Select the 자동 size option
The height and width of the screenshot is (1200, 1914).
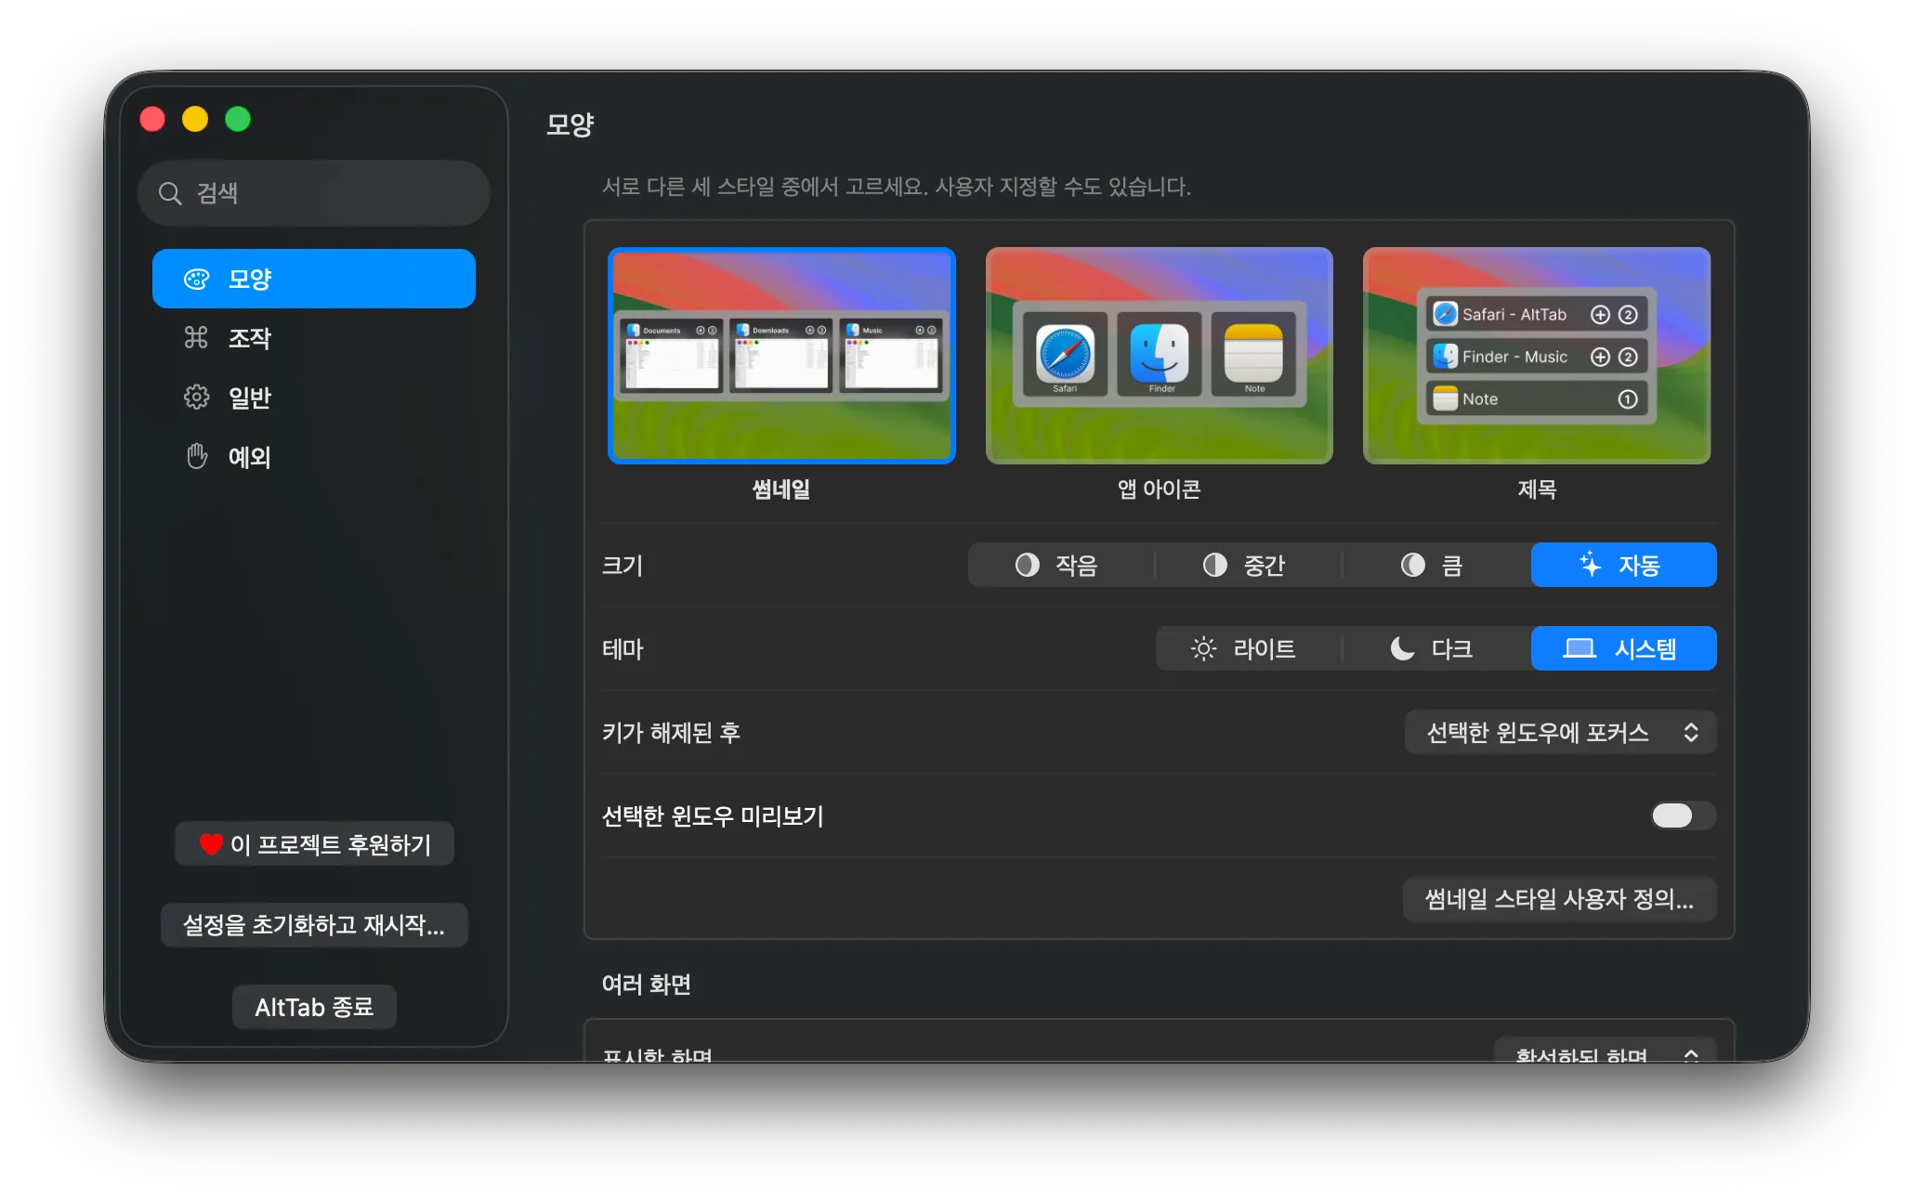(1624, 565)
